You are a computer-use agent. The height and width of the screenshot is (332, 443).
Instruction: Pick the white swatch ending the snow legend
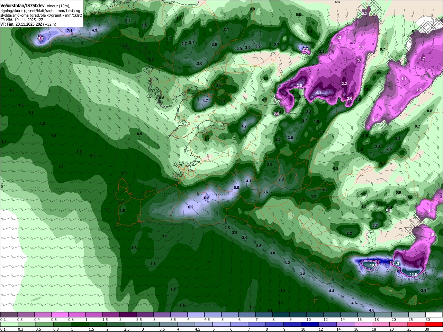pyautogui.click(x=434, y=315)
